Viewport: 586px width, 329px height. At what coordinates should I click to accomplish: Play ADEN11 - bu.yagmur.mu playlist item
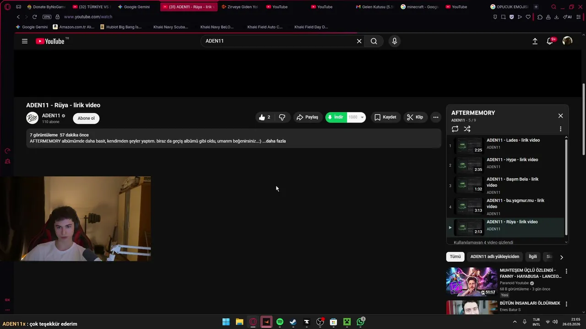[x=506, y=207]
